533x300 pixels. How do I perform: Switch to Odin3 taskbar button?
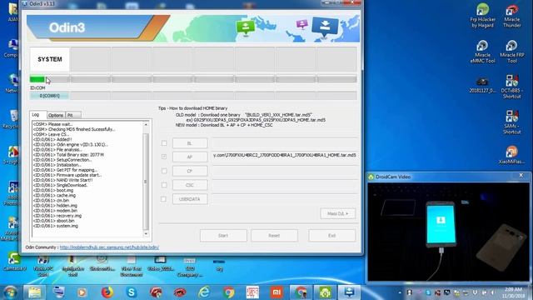[x=349, y=292]
